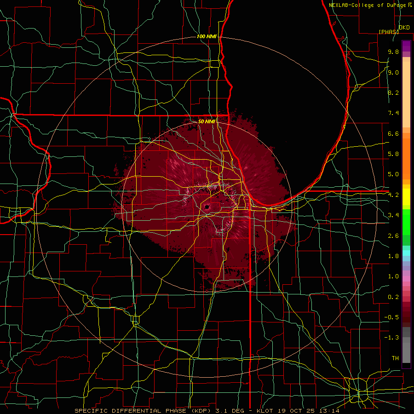
Task: Click the 50 NMI range ring label
Action: [x=207, y=121]
